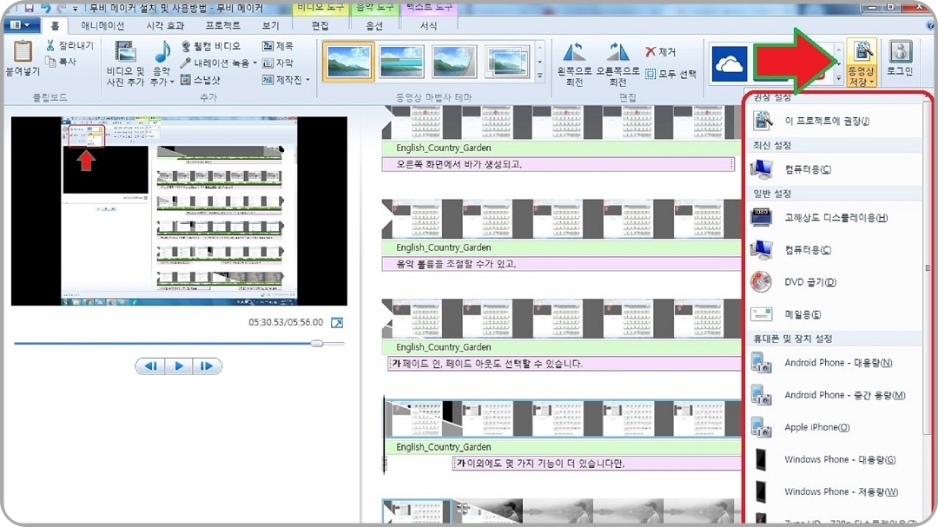Select caption '오른쪽 화면에서 바가 생성되고,'
This screenshot has width=938, height=527.
coord(558,164)
